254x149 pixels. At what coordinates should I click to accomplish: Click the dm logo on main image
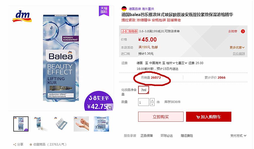[x=22, y=16]
